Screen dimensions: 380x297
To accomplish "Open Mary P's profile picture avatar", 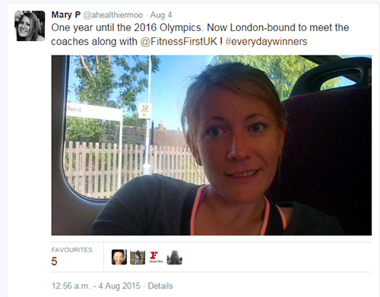I will coord(30,26).
